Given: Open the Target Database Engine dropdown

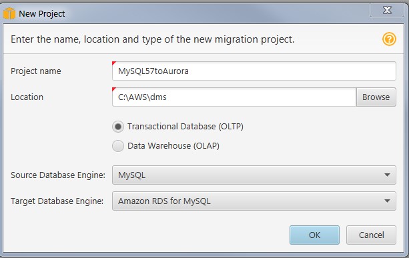Looking at the screenshot, I should click(254, 201).
